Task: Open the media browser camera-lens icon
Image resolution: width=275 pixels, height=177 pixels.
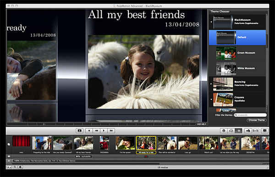Action: click(x=224, y=131)
